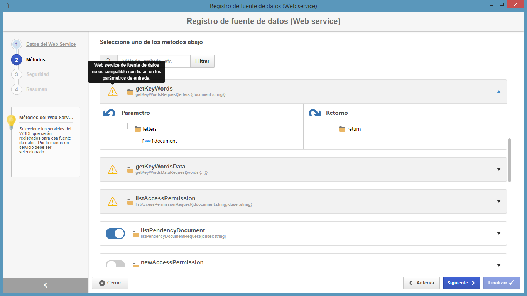Click the Filtrar button
Image resolution: width=527 pixels, height=296 pixels.
coord(202,61)
